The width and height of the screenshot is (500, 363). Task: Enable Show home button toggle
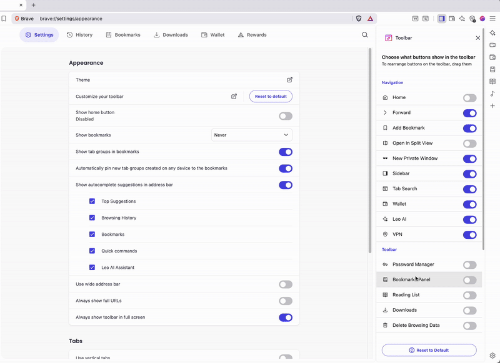pyautogui.click(x=286, y=116)
